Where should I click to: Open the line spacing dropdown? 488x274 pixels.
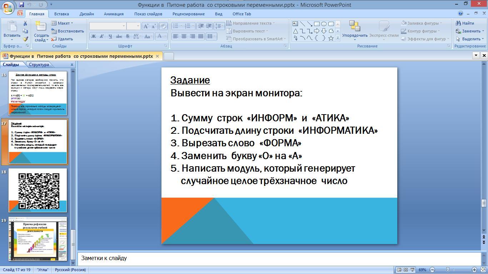219,26
